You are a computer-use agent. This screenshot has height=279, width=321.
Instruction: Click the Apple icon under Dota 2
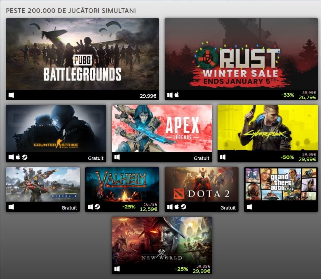coord(177,207)
